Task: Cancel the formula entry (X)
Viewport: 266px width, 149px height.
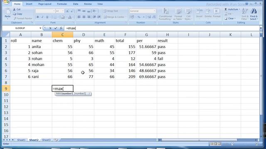Action: point(50,28)
